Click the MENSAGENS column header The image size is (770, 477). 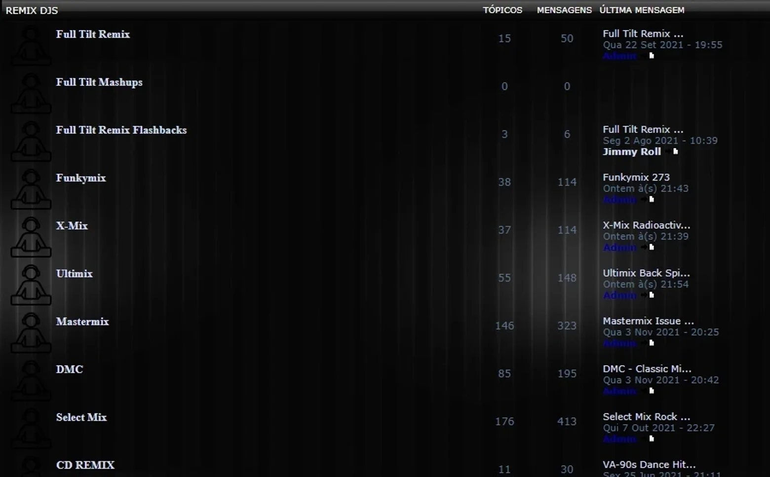click(564, 10)
